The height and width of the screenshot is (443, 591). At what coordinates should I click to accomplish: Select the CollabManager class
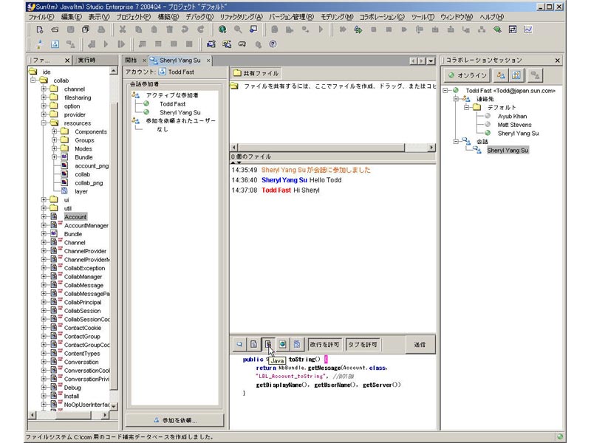83,277
